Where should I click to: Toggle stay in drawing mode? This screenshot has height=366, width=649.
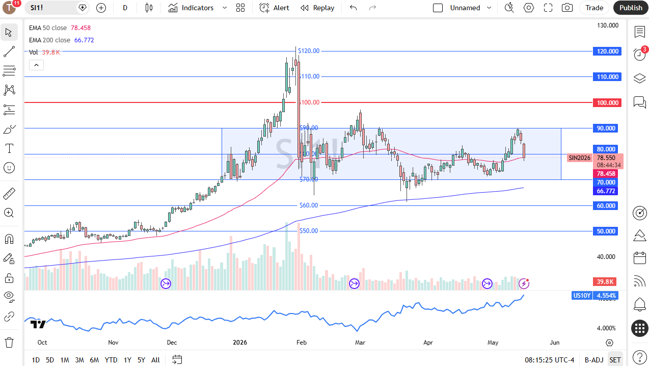tap(9, 258)
